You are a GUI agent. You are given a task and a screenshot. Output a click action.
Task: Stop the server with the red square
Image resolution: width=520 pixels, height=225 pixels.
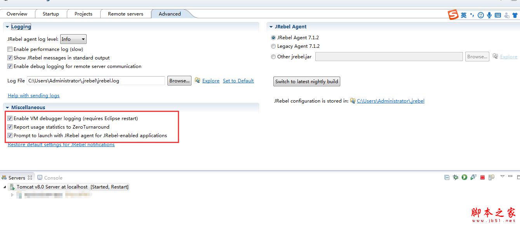coord(482,177)
